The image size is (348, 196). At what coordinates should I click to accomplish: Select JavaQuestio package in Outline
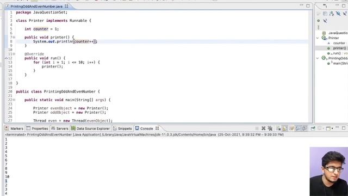(335, 33)
